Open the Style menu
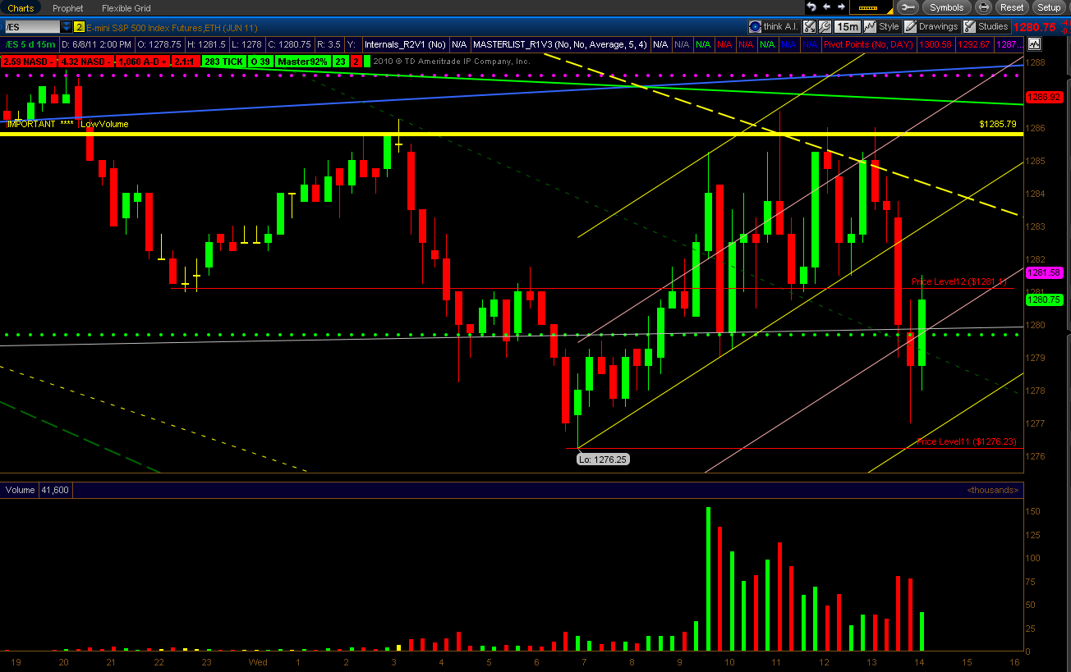 [882, 26]
